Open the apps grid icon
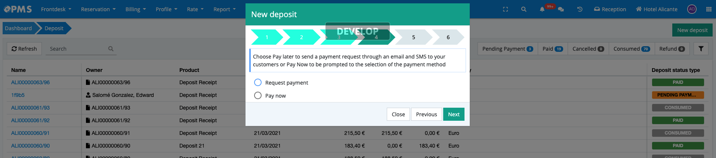716x158 pixels. coord(709,9)
